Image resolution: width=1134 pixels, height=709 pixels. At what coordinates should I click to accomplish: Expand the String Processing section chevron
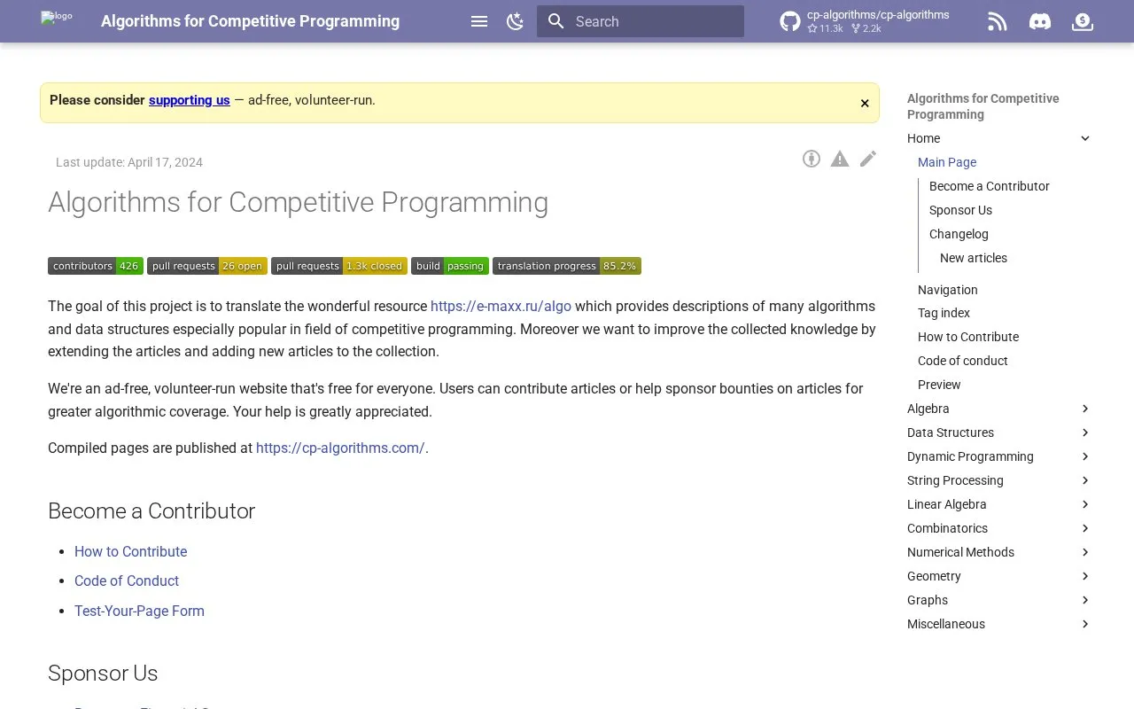point(1085,480)
